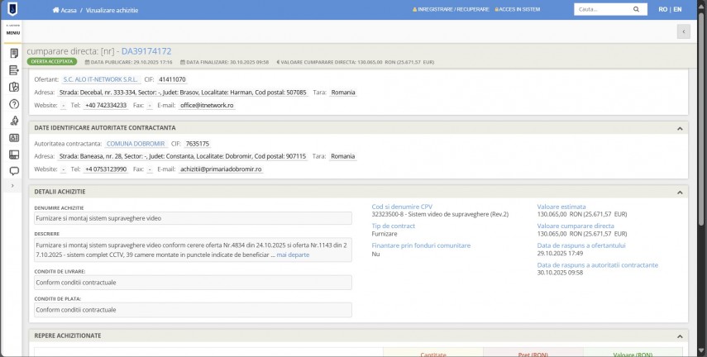Image resolution: width=707 pixels, height=357 pixels.
Task: Click the rocket icon in sidebar
Action: click(13, 121)
